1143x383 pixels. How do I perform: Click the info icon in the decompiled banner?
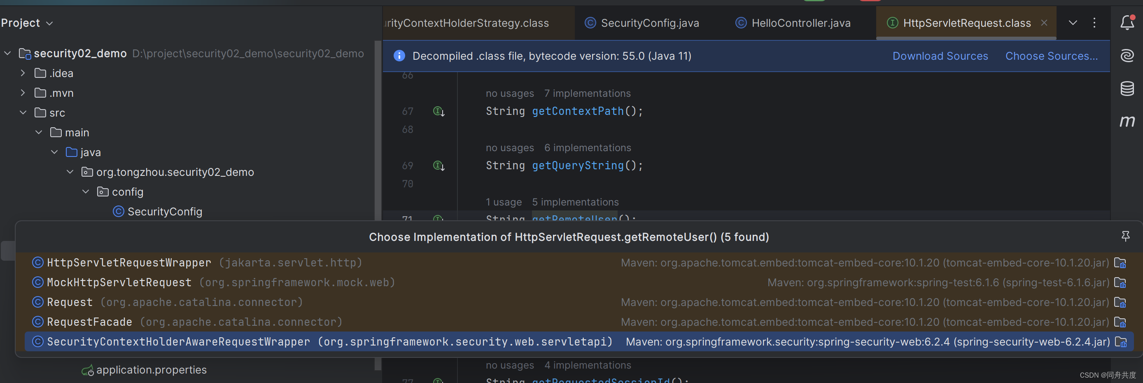[x=399, y=56]
